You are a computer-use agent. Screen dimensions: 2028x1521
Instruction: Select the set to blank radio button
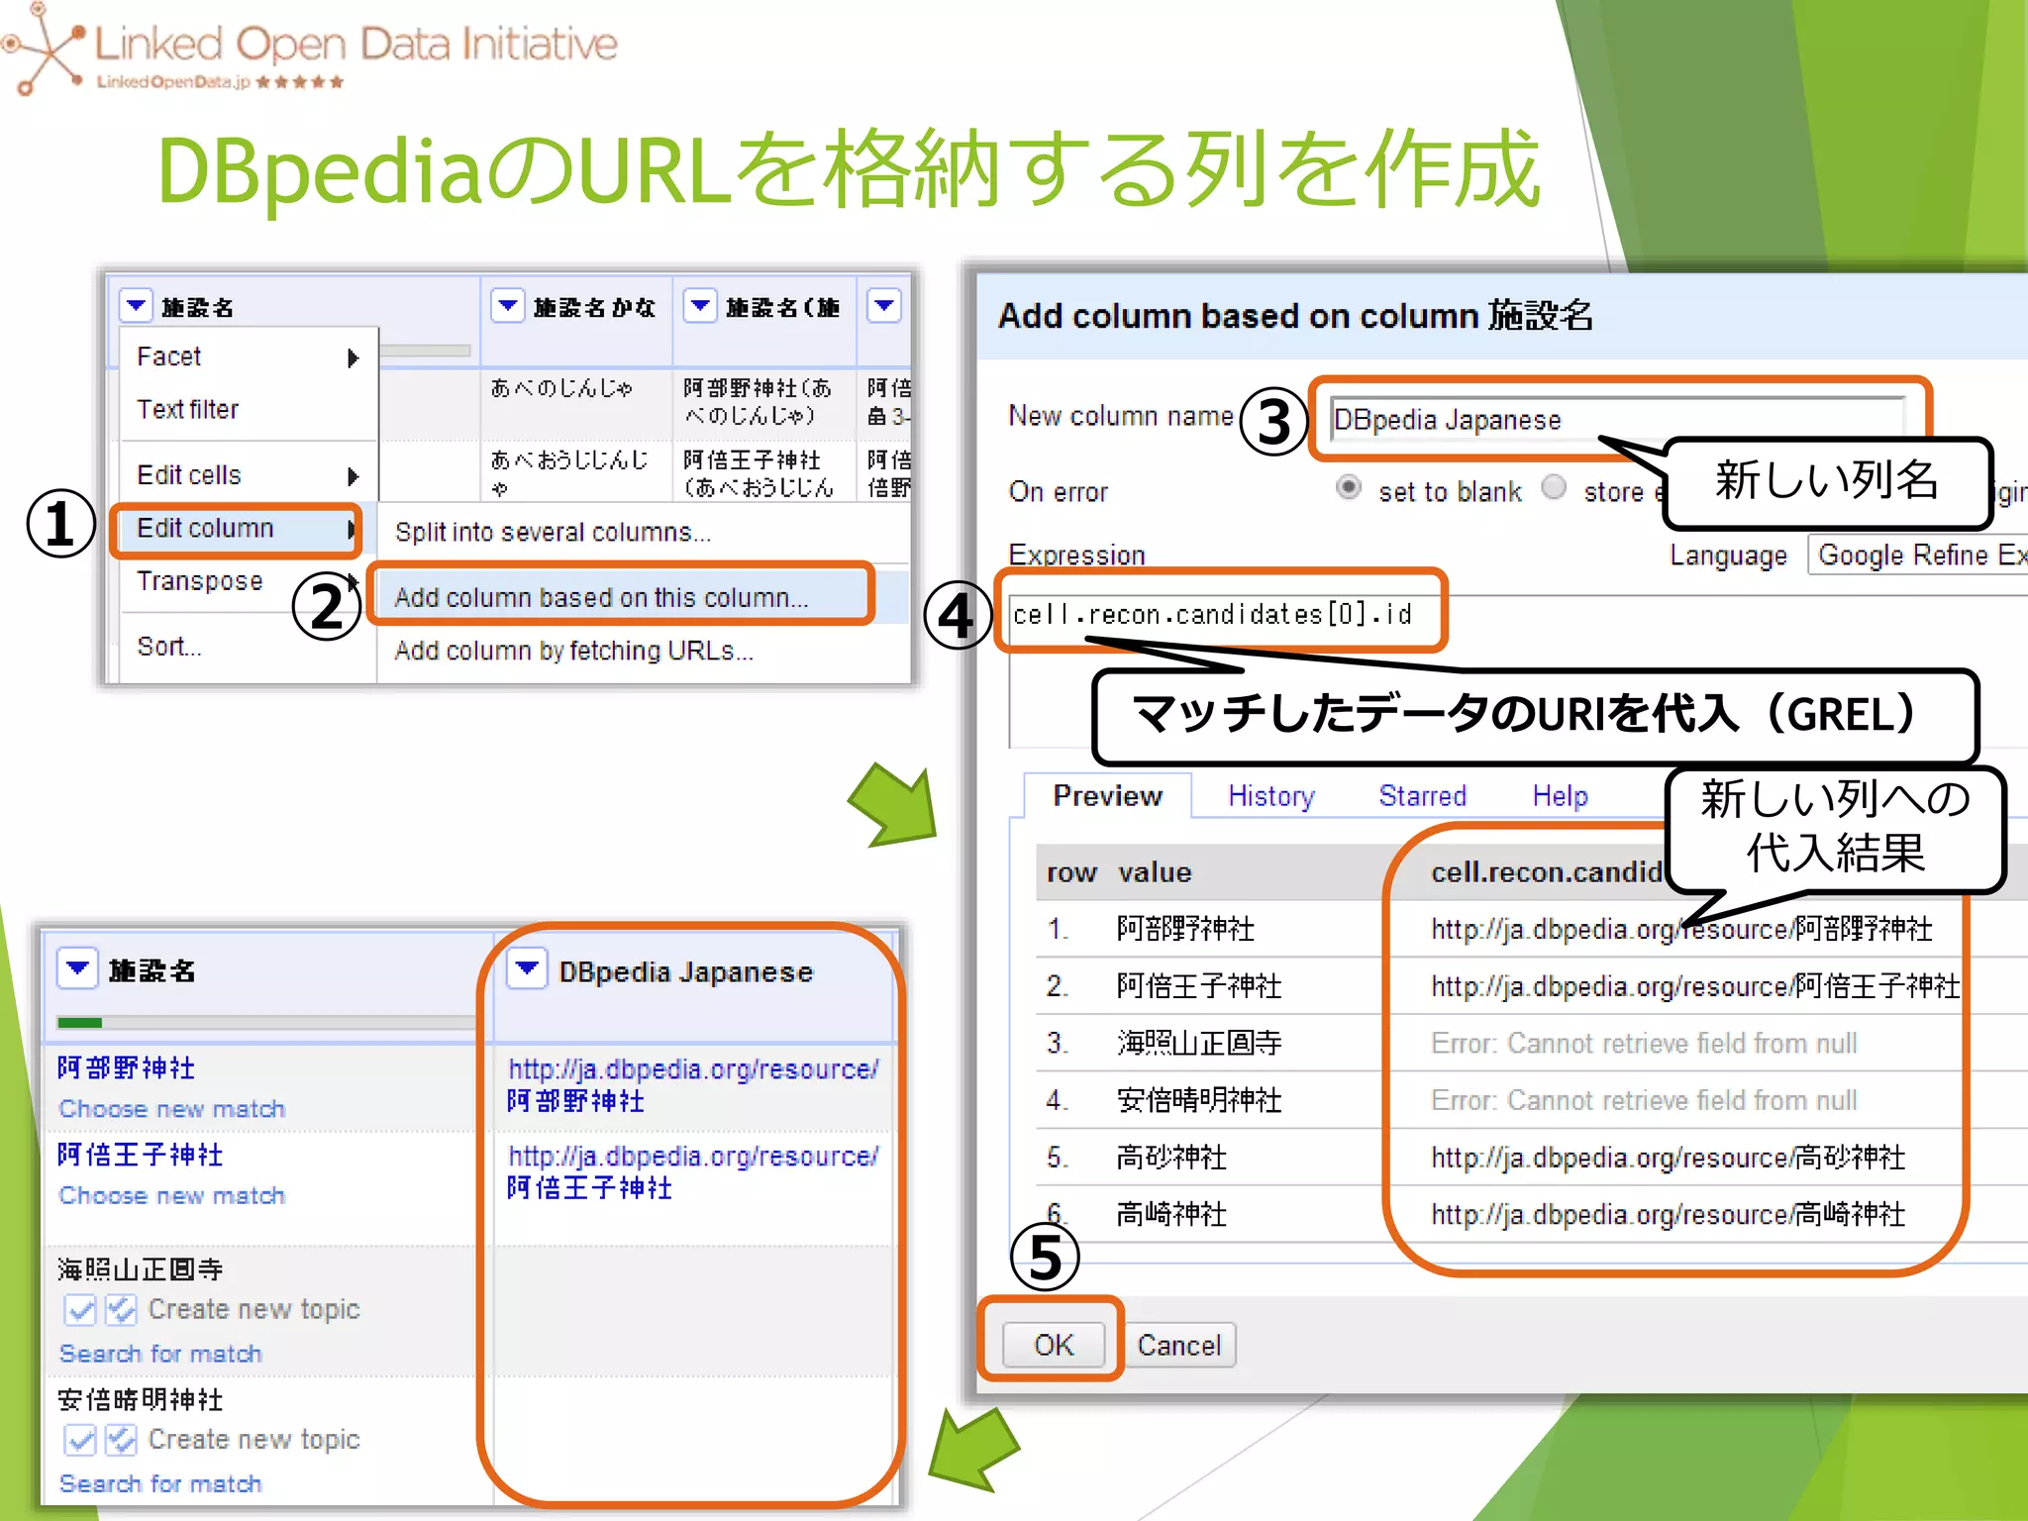pyautogui.click(x=1348, y=488)
